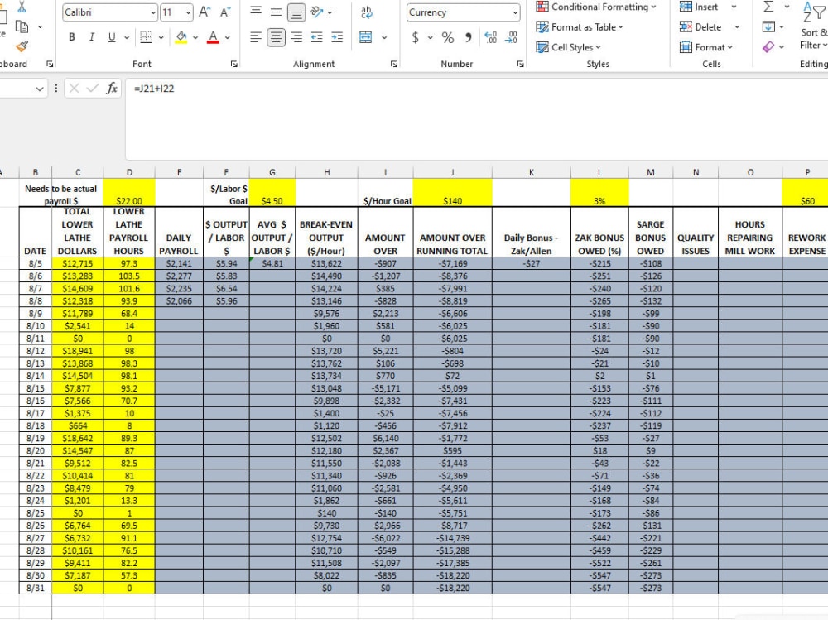This screenshot has height=620, width=828.
Task: Cancel formula entry with X icon
Action: point(74,89)
